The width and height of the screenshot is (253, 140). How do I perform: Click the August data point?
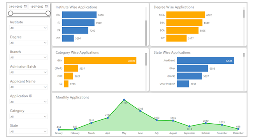point(173,121)
